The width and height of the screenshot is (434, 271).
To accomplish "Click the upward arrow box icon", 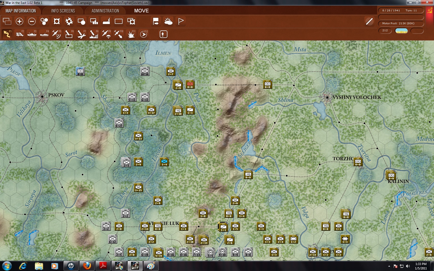I will [164, 34].
